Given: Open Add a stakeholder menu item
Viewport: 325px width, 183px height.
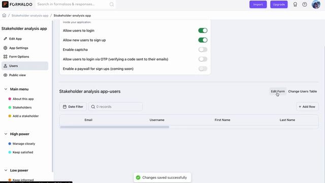Looking at the screenshot, I should 25,116.
